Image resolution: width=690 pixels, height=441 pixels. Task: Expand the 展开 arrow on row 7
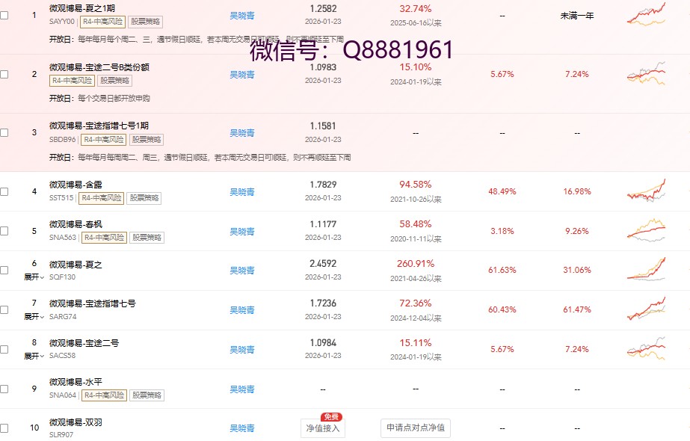click(34, 317)
